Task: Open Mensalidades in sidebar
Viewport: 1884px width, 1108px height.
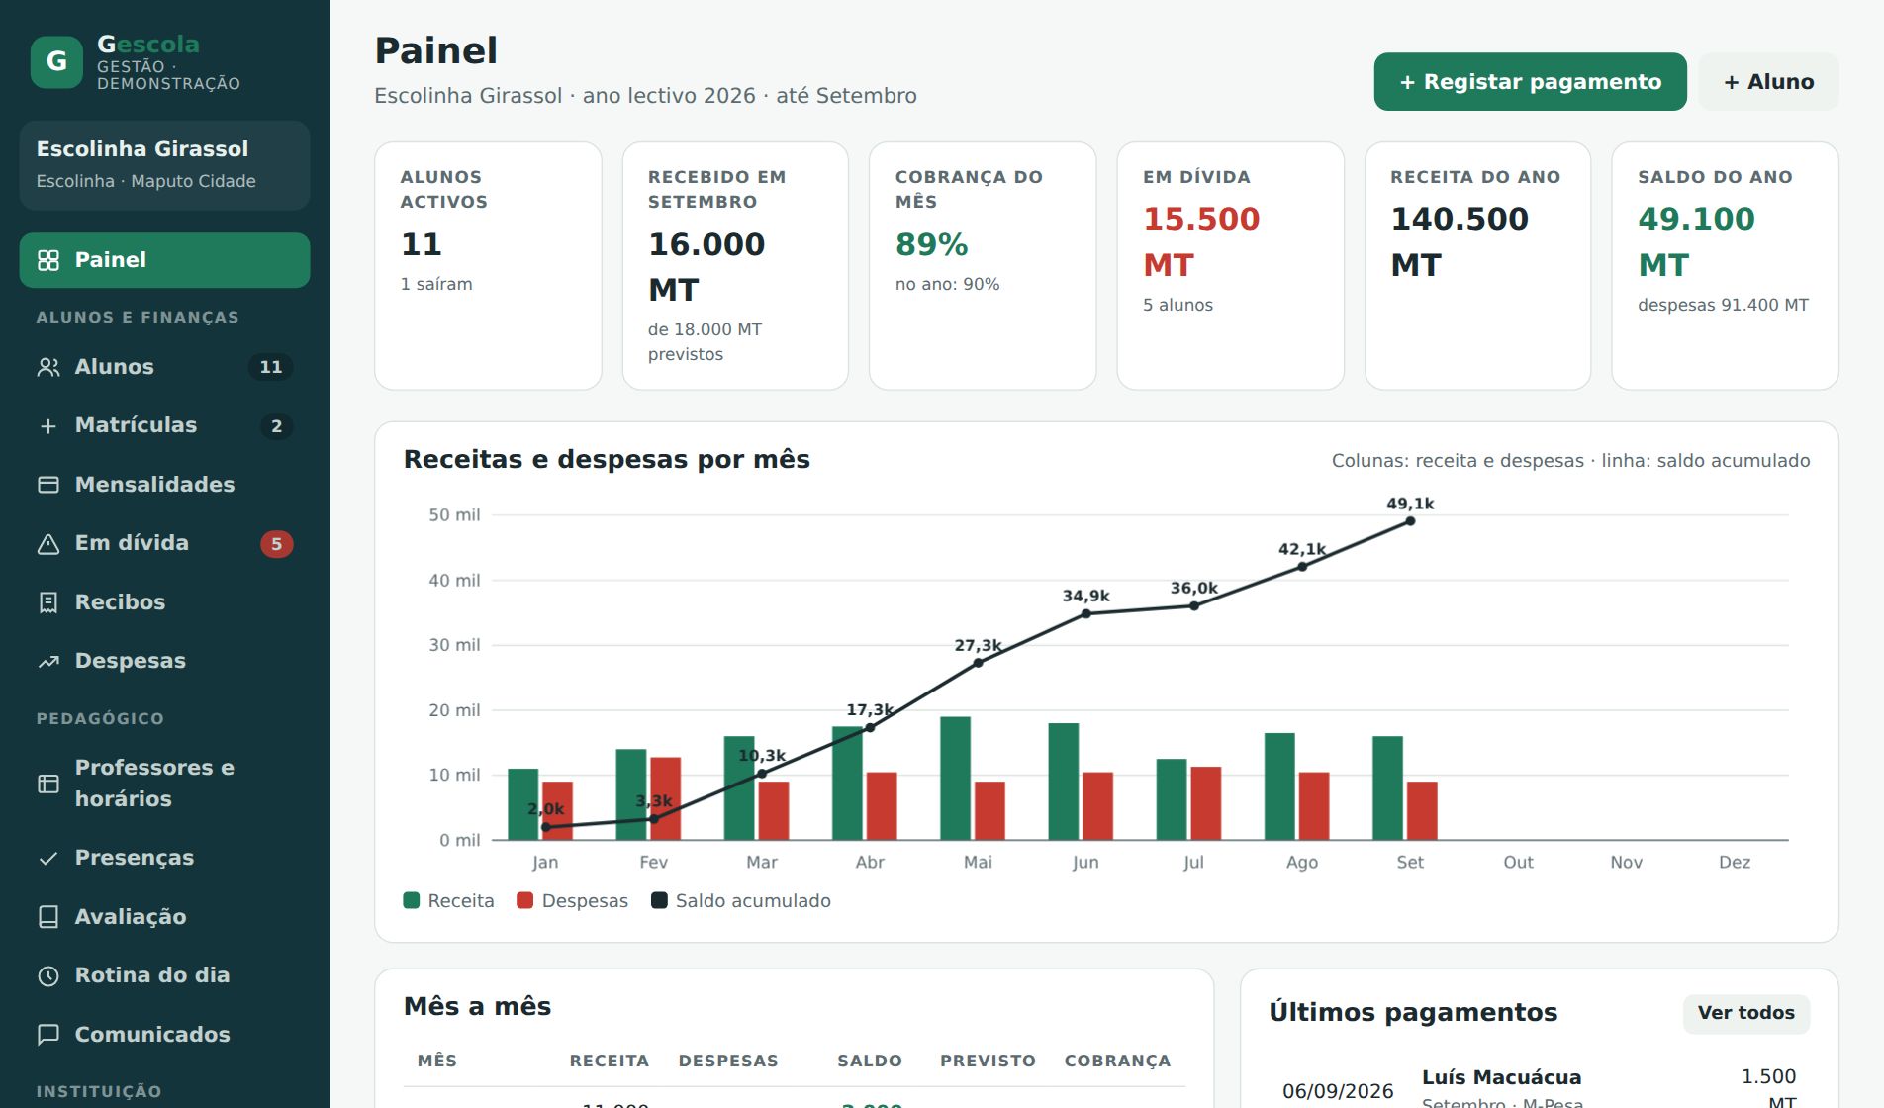Action: (x=164, y=485)
